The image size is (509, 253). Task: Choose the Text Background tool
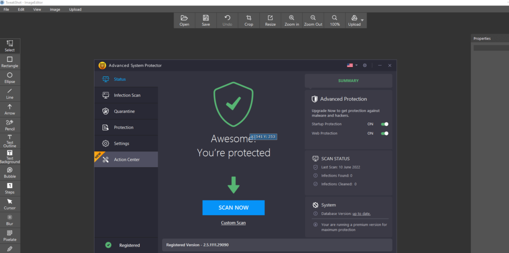[x=10, y=157]
